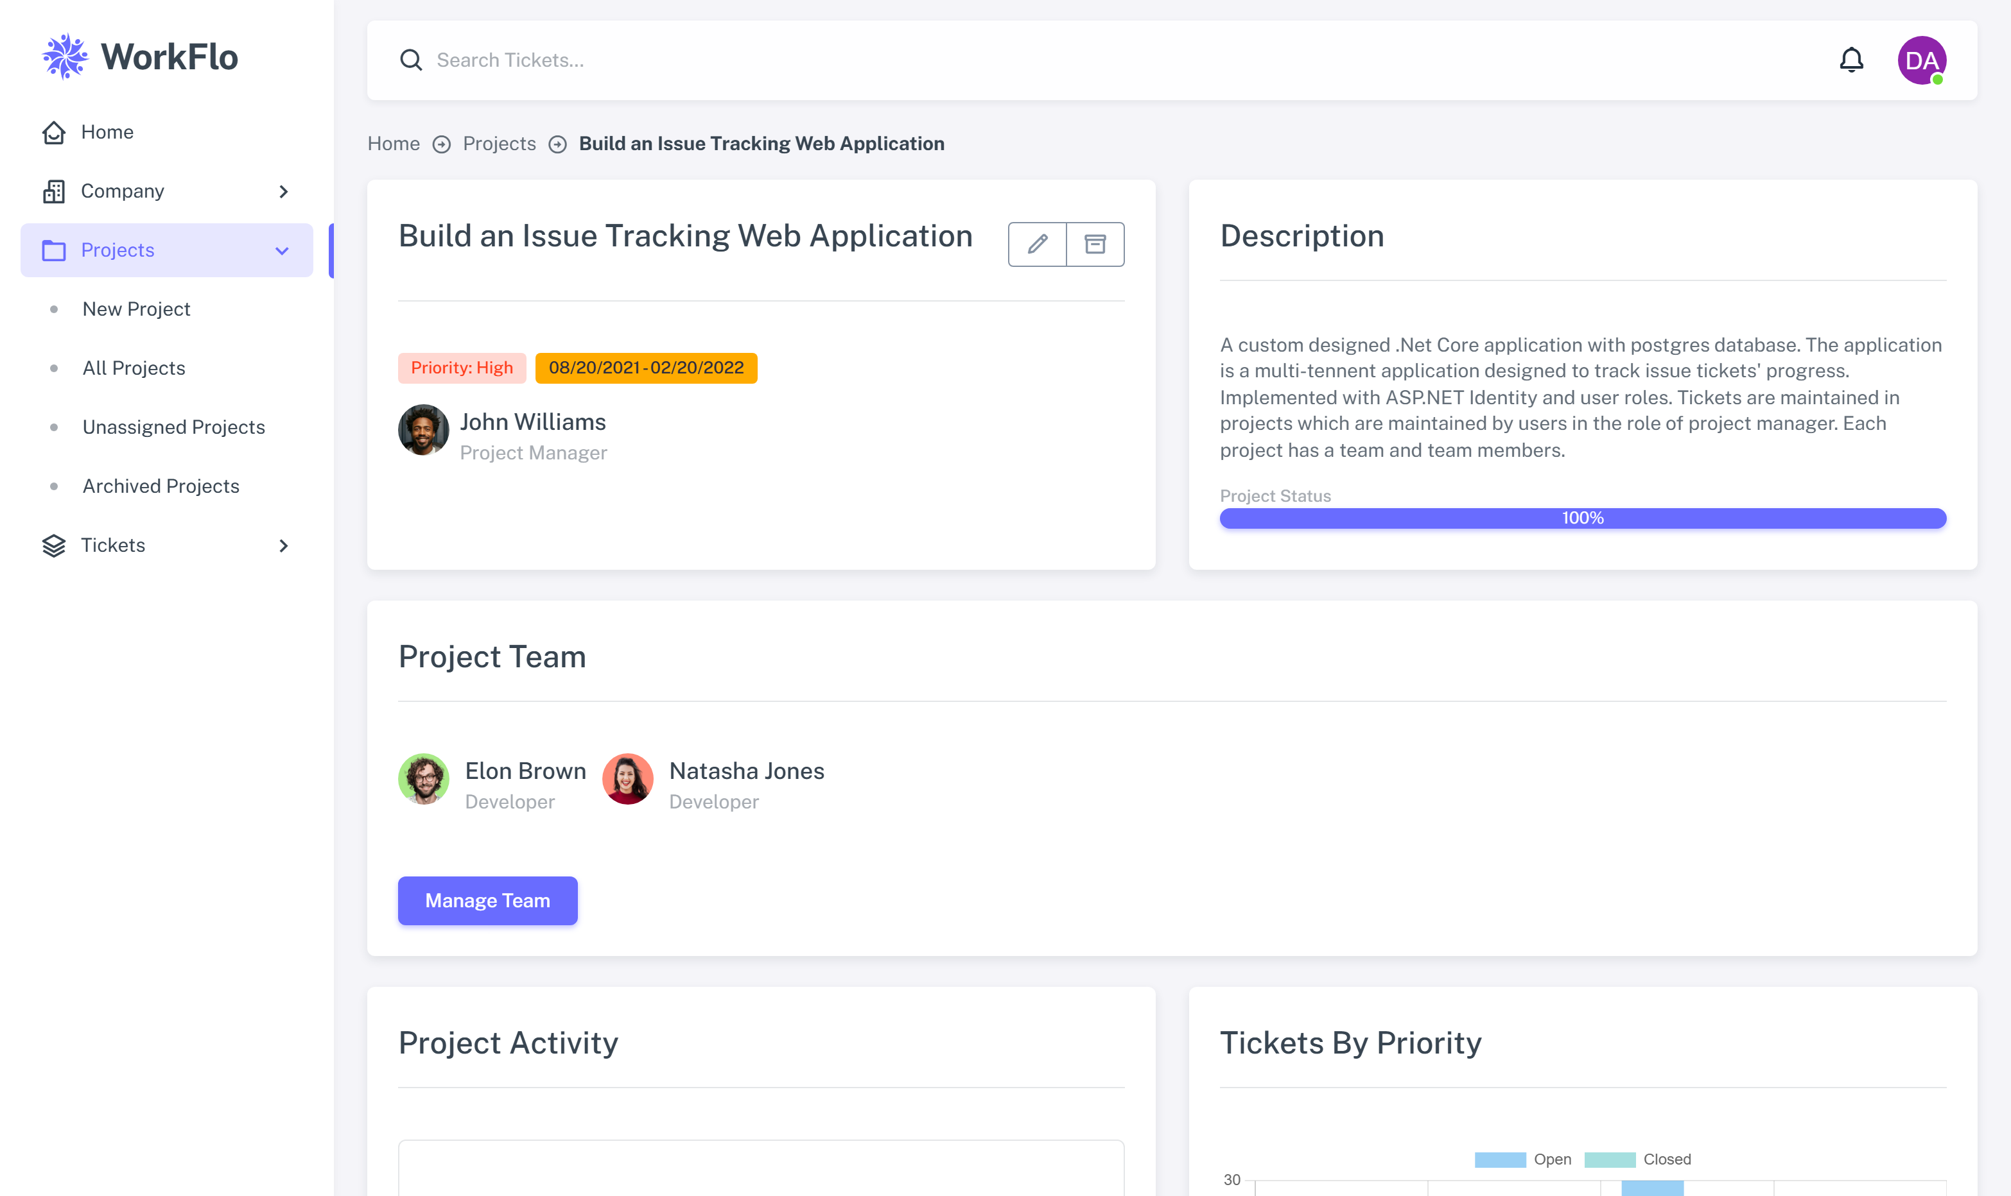
Task: Open Company sidebar menu label
Action: pos(123,191)
